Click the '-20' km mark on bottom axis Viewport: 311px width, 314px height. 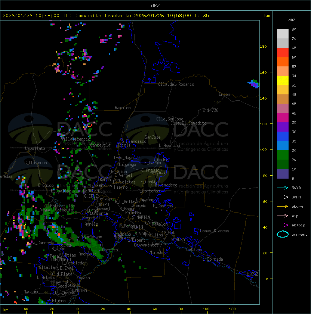click(x=51, y=309)
